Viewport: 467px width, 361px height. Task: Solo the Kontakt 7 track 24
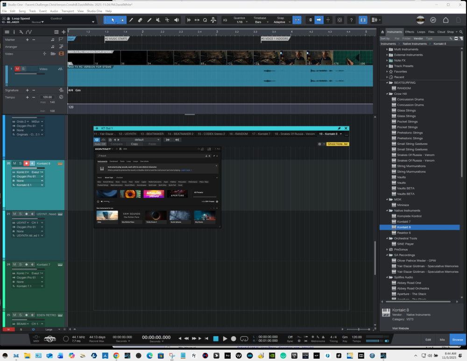[x=21, y=265]
